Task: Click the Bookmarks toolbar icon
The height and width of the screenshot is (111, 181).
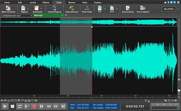Action: tap(36, 8)
